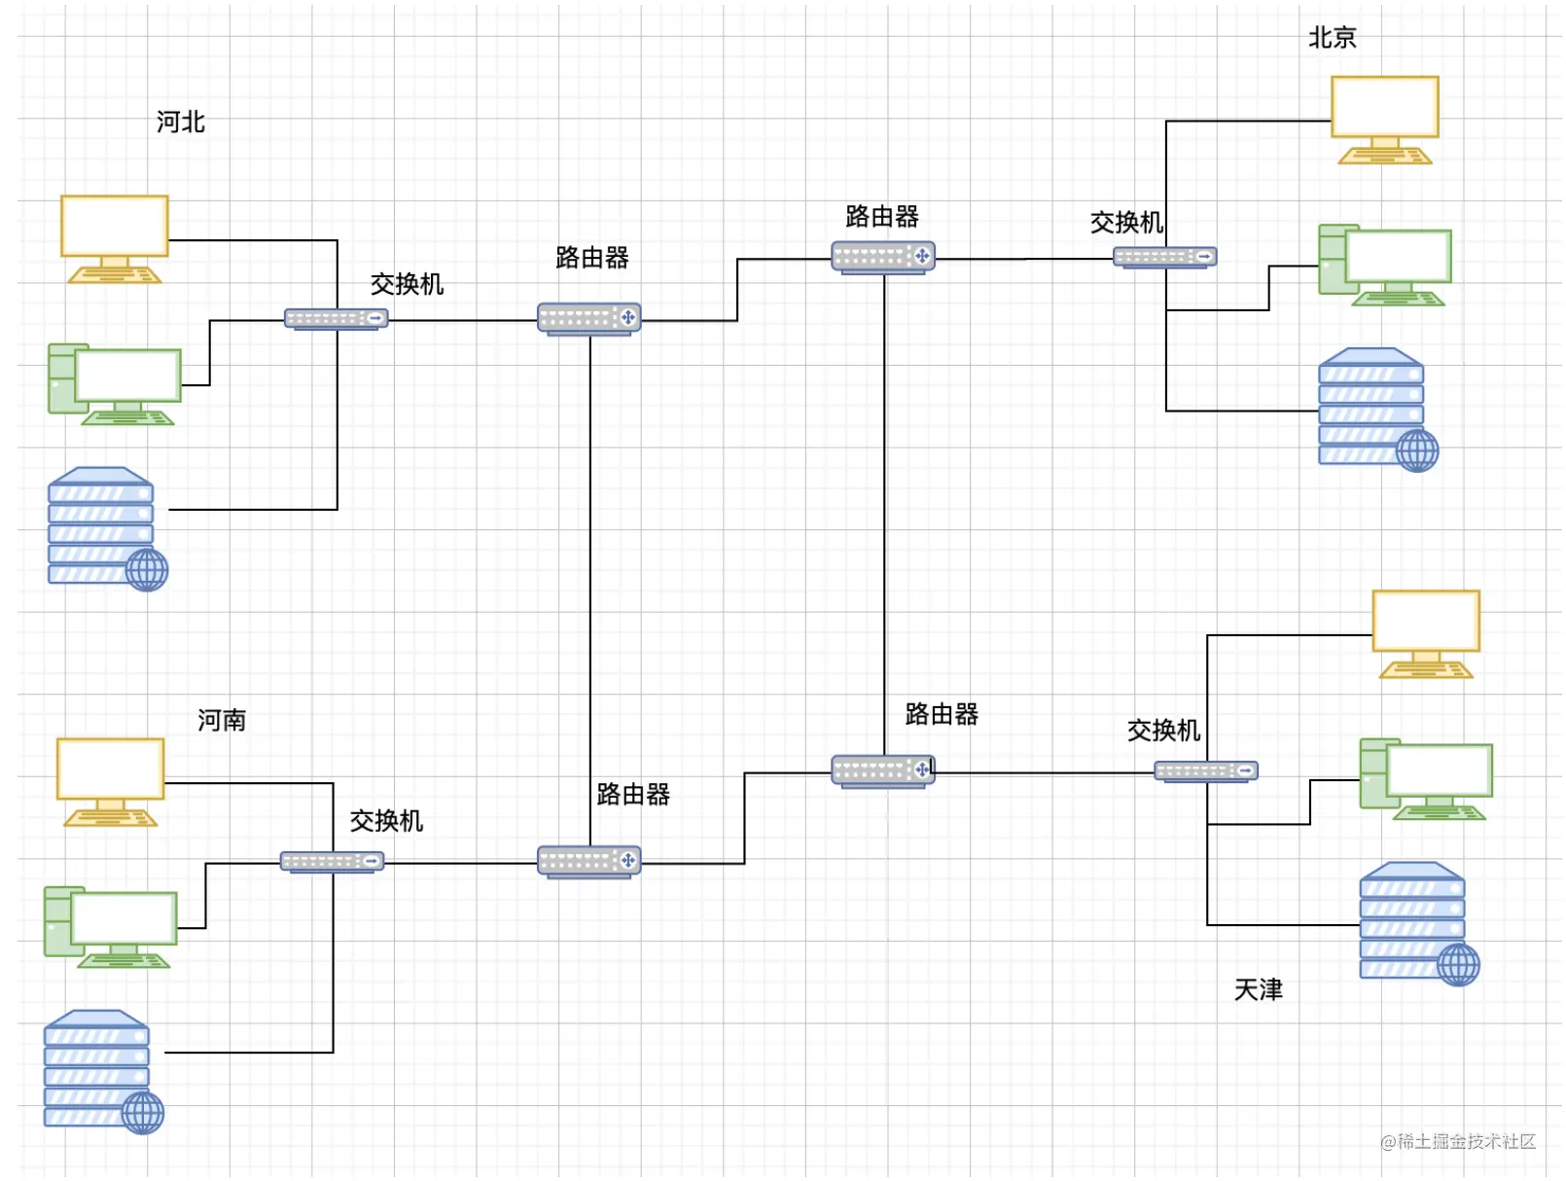The image size is (1566, 1181).
Task: Click the 北京 region label
Action: 1333,38
